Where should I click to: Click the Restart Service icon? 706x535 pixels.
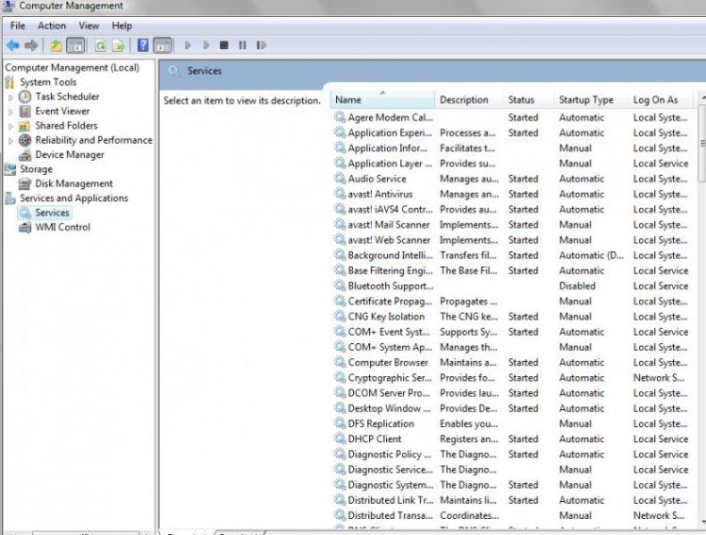261,45
